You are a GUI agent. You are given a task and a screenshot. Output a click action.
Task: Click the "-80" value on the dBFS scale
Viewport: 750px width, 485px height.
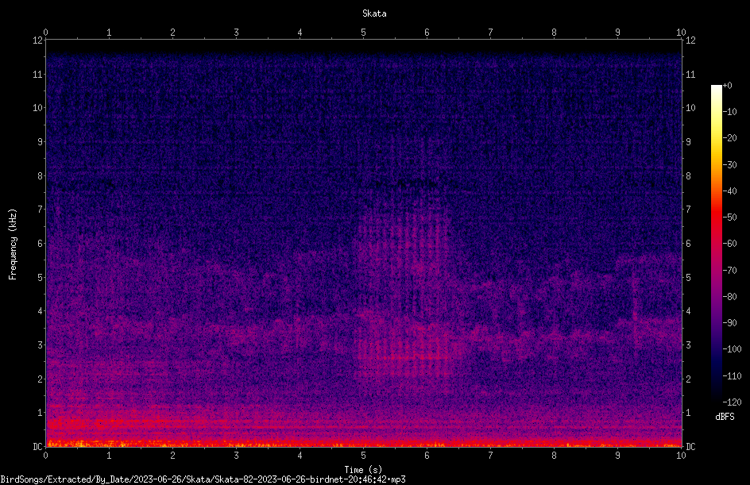pos(730,297)
